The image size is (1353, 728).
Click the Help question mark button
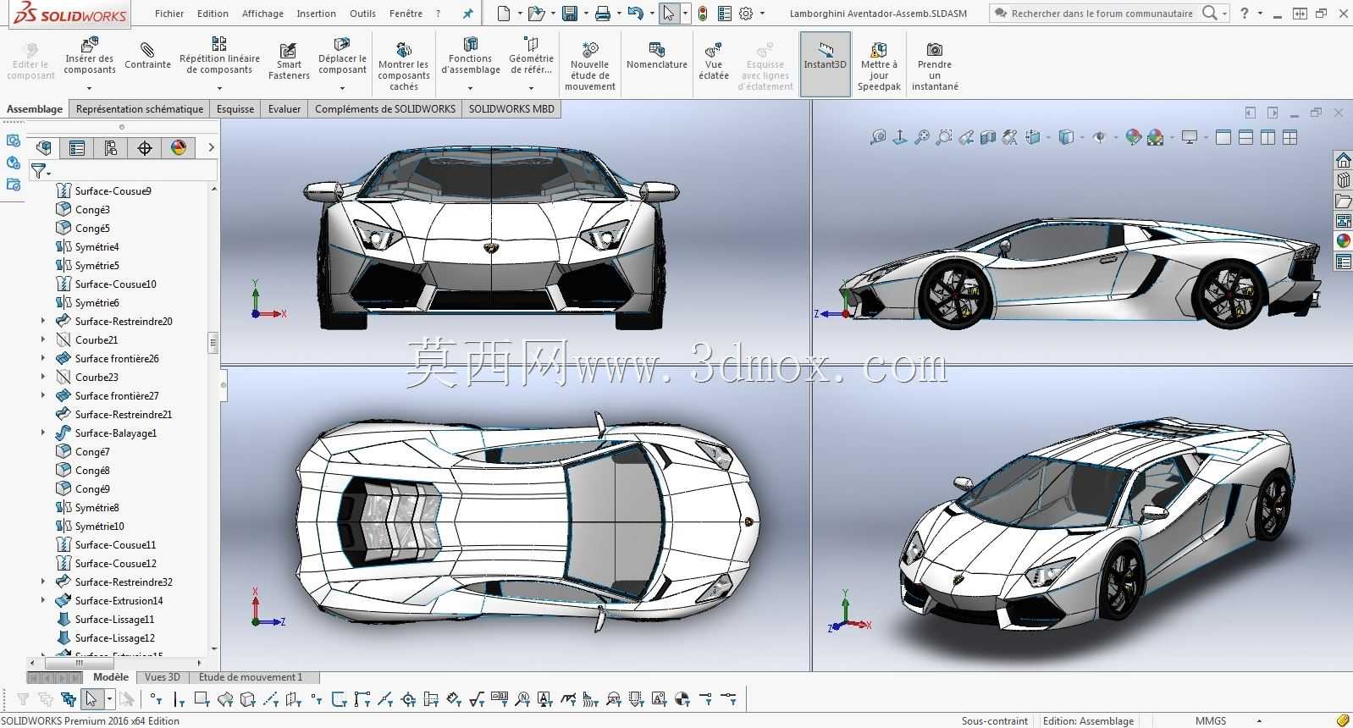(x=1244, y=14)
